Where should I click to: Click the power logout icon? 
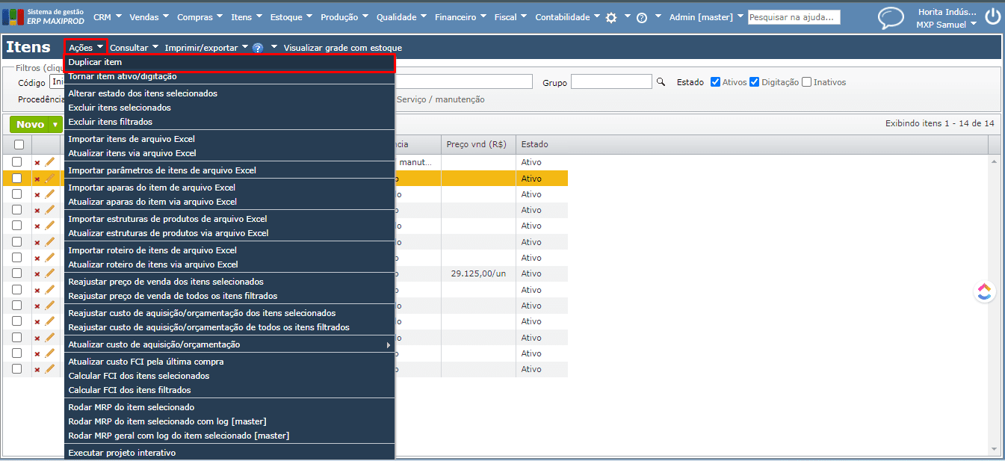click(992, 16)
